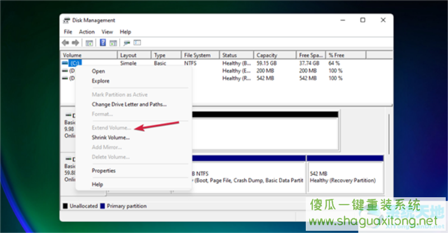Click grayed Add Mirror menu entry
Screen dimensions: 448x233
pyautogui.click(x=107, y=147)
